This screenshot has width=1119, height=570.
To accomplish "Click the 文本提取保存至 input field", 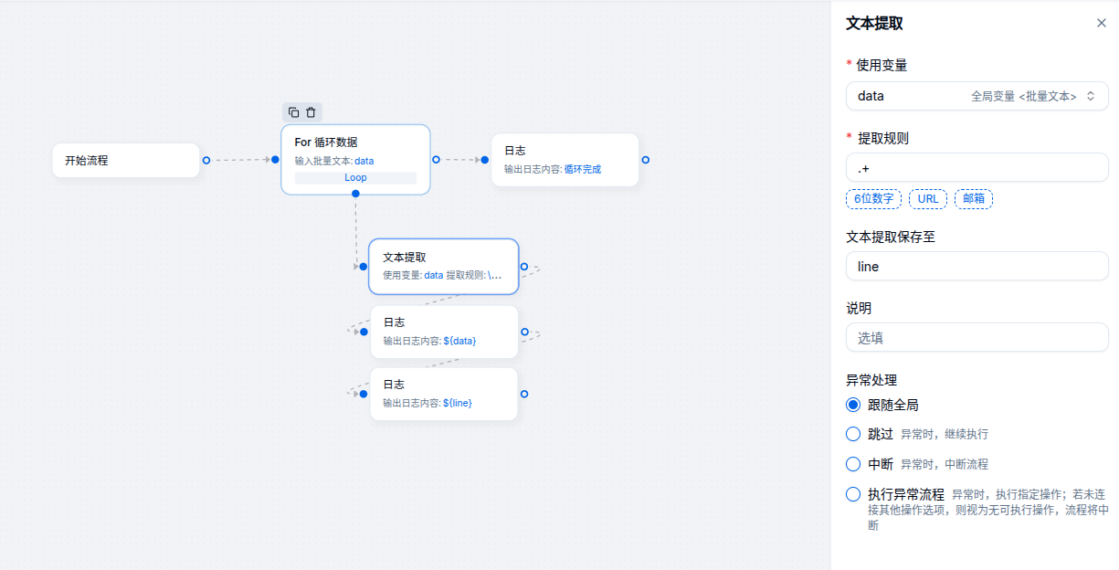I will (976, 267).
